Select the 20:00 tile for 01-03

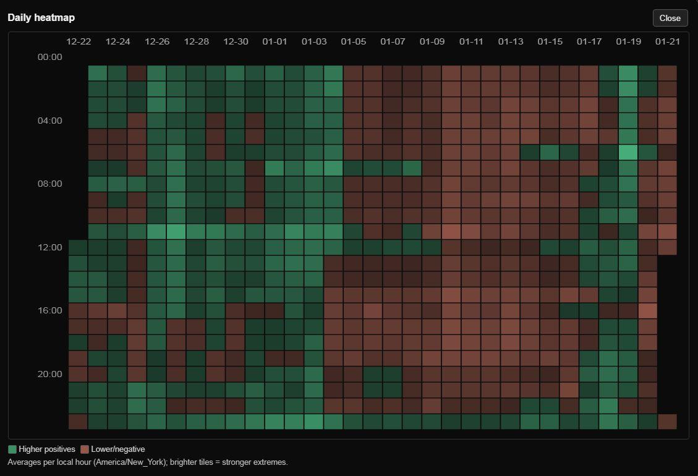click(314, 374)
